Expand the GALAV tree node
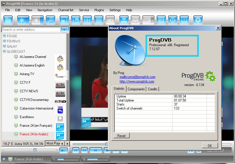Screen dimensions: 235x164 pyautogui.click(x=4, y=46)
